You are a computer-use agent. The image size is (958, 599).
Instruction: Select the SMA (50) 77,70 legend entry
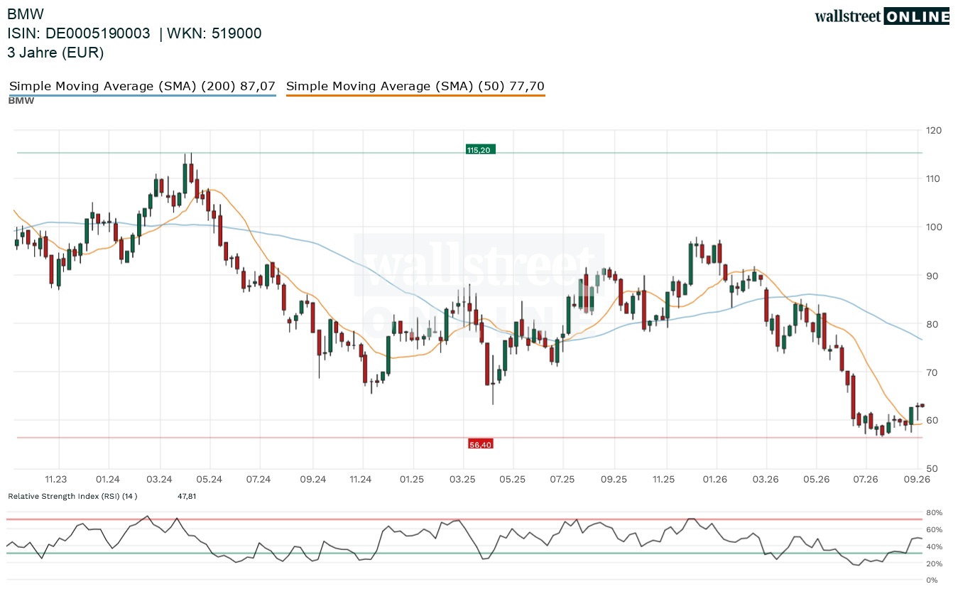[x=415, y=87]
